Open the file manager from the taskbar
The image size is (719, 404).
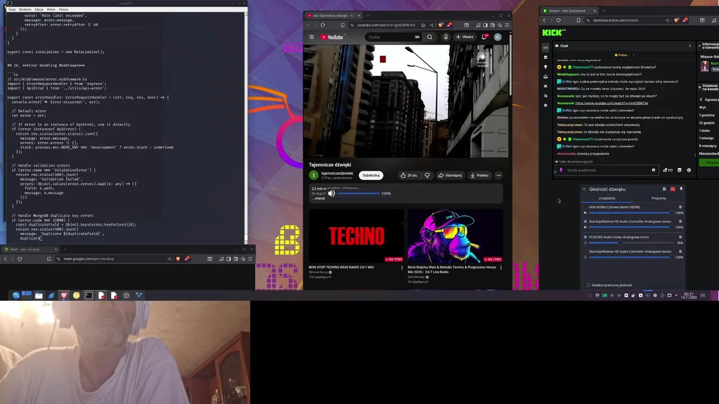(39, 295)
